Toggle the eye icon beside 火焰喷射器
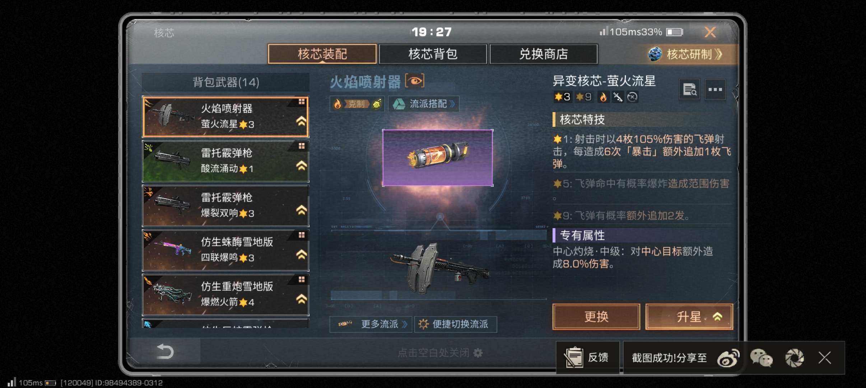866x388 pixels. click(x=415, y=81)
